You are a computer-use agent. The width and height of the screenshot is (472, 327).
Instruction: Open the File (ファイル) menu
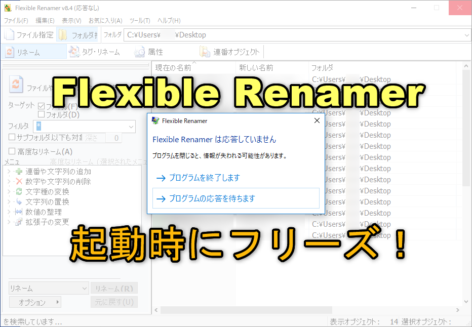coord(16,21)
